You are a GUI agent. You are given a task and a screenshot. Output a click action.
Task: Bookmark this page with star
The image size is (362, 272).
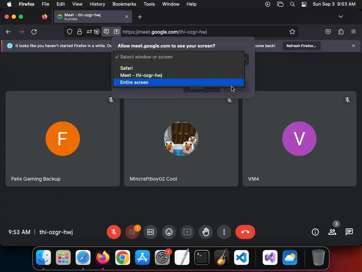coord(292,32)
